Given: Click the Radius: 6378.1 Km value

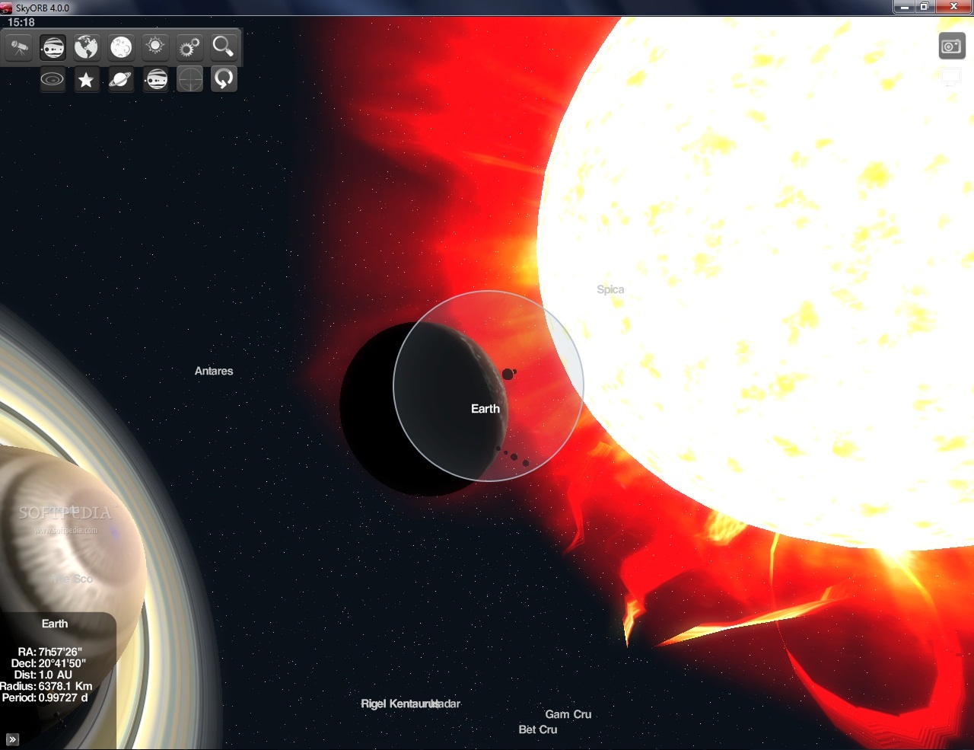Looking at the screenshot, I should click(x=46, y=686).
